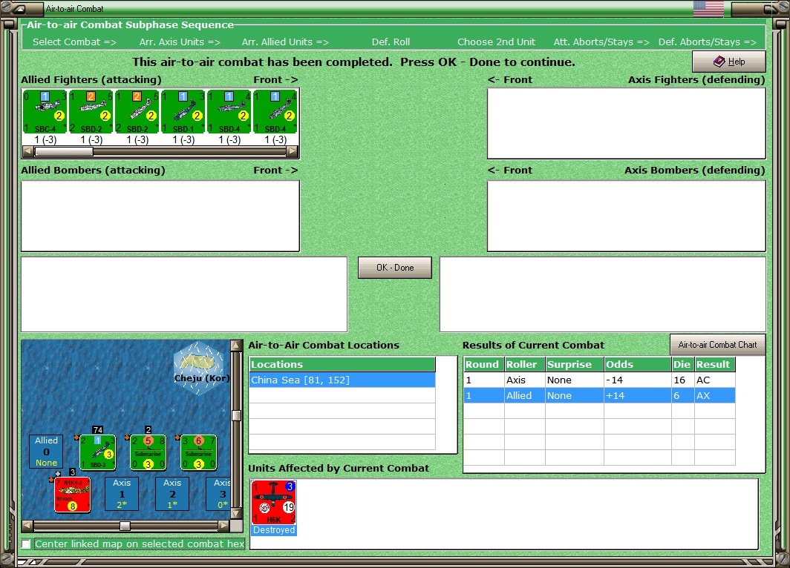
Task: Click the Result column header
Action: 714,364
